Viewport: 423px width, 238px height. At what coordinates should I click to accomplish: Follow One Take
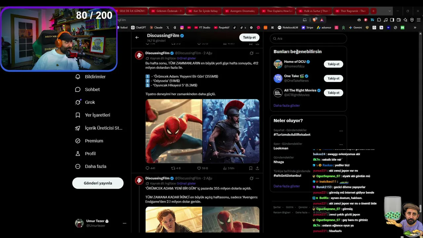tap(333, 78)
